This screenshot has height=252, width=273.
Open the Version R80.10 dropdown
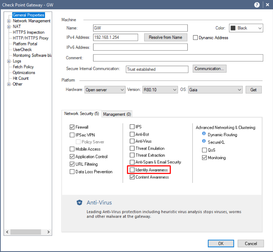tap(160, 90)
